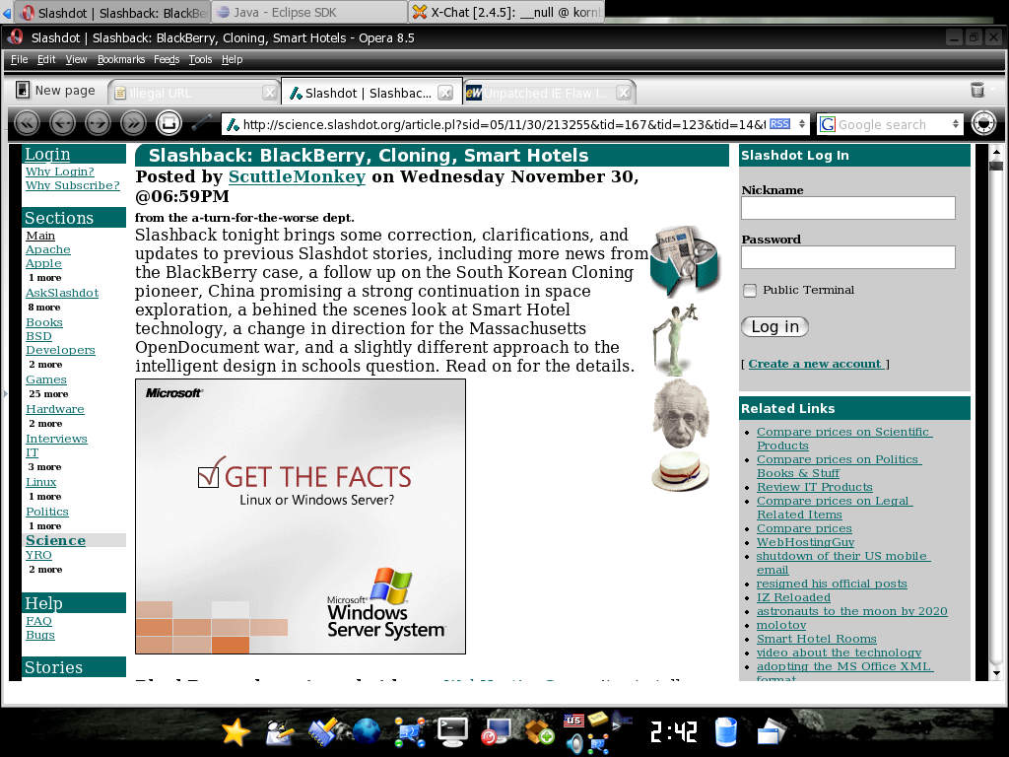Launch the globe browser icon in the panel
This screenshot has width=1009, height=757.
[x=366, y=732]
